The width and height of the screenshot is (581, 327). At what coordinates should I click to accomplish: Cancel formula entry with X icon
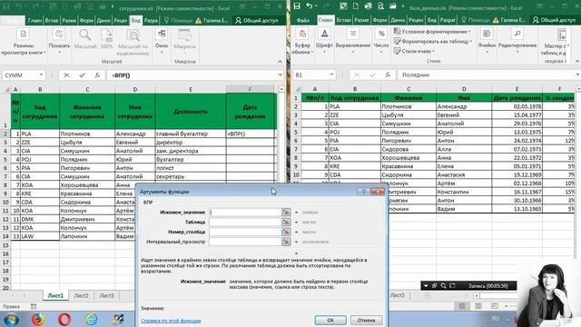coord(66,75)
